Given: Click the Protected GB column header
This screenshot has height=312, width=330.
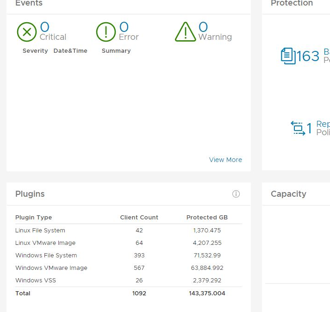Looking at the screenshot, I should [207, 218].
